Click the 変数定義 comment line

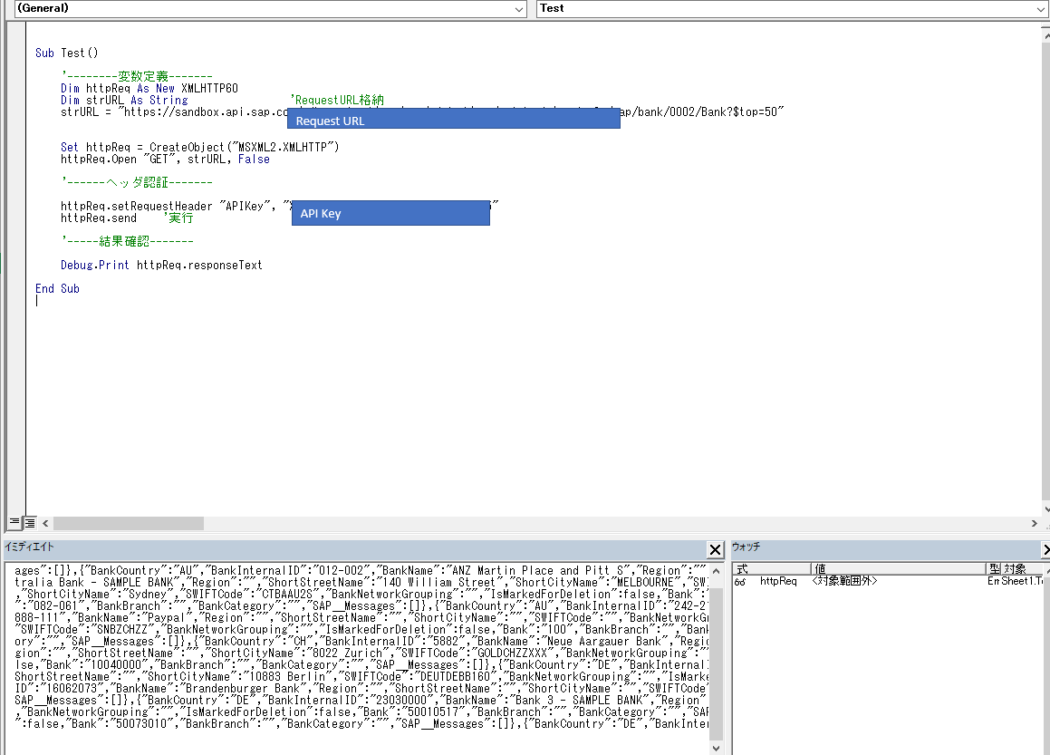click(137, 76)
